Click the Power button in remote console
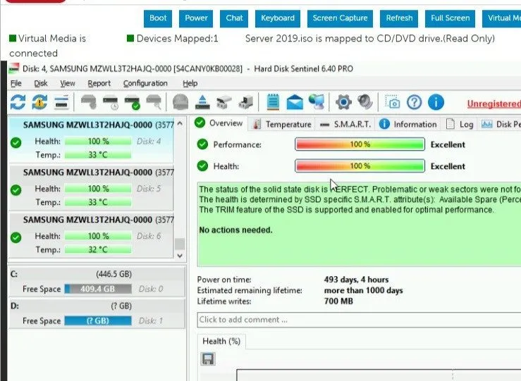The height and width of the screenshot is (381, 521). (196, 18)
